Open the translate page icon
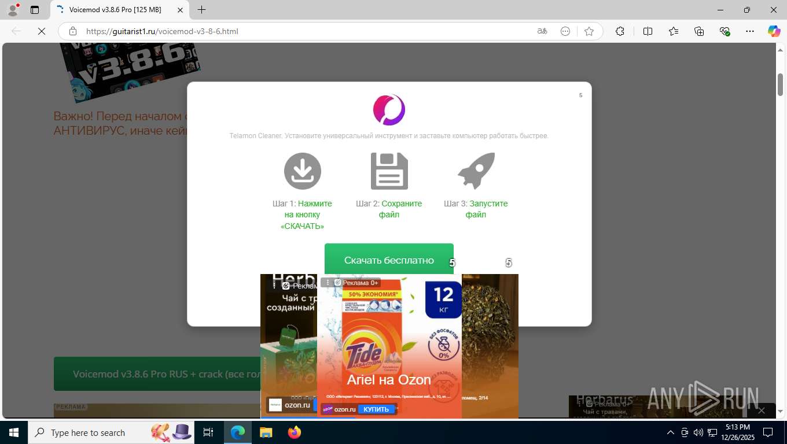787x444 pixels. pos(542,31)
